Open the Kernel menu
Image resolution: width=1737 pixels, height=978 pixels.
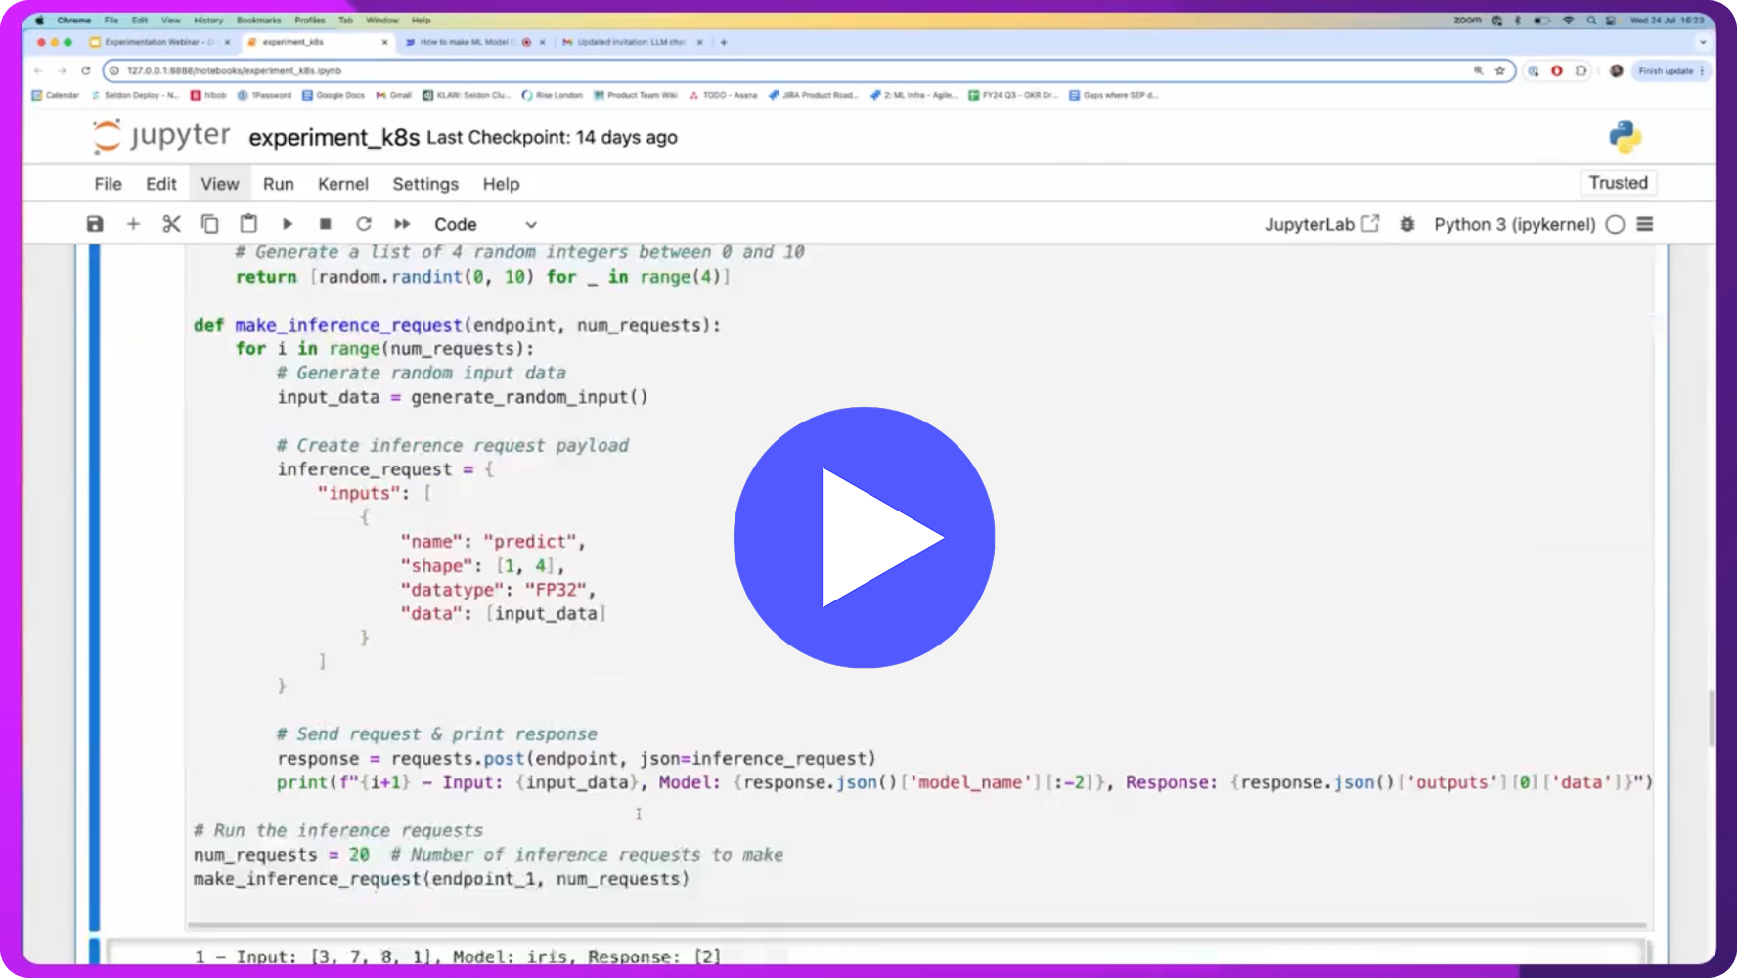point(342,184)
